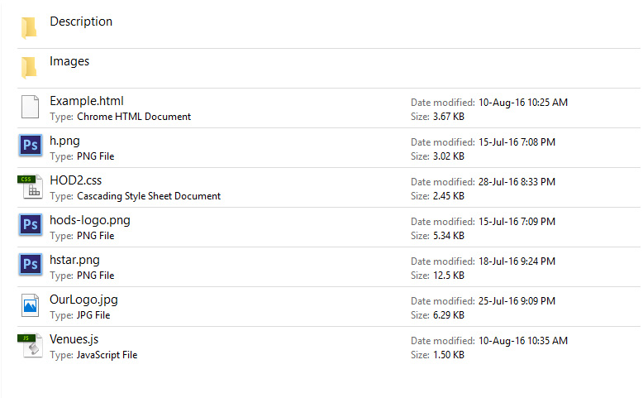Viewport: 643px width, 398px height.
Task: Click the picture icon for OurLogo.jpg
Action: tap(30, 305)
